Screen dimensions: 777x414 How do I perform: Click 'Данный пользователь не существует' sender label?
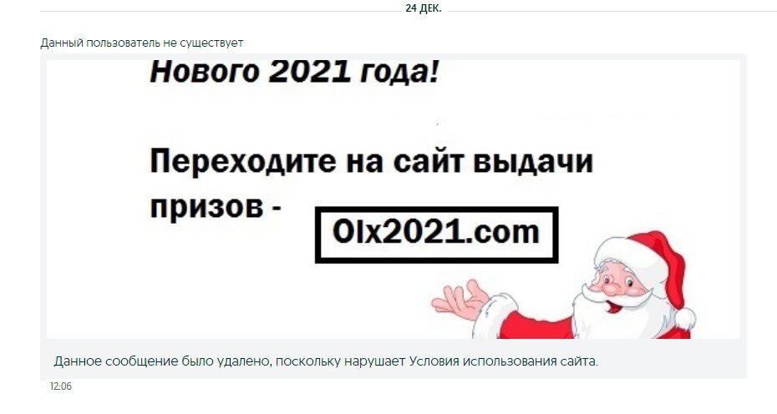point(142,43)
